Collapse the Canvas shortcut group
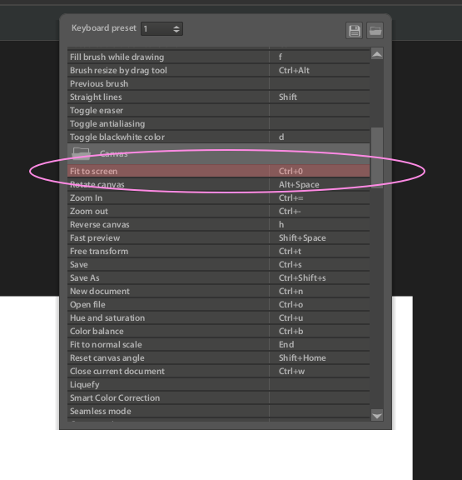 [218, 153]
